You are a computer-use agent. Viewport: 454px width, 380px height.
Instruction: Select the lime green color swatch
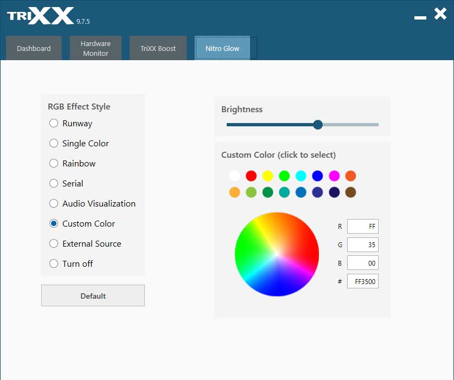pos(251,192)
